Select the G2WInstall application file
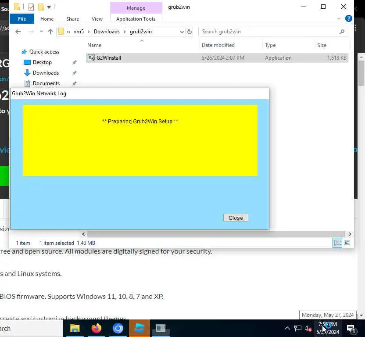 217,58
